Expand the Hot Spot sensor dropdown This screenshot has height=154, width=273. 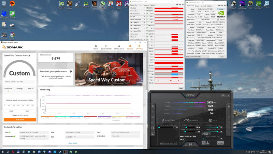point(145,16)
